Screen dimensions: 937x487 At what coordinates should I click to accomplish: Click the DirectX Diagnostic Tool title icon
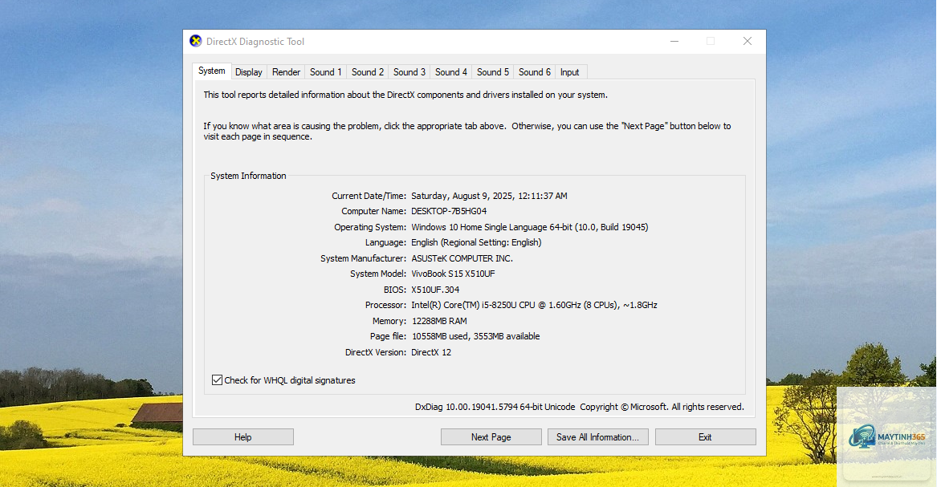195,41
